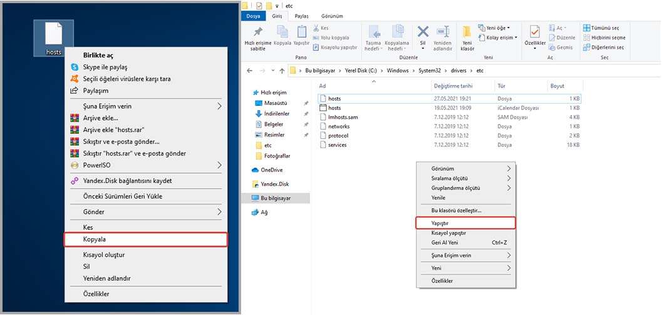Choose Skype ile paylaş in the context menu
662x315 pixels.
pos(105,67)
